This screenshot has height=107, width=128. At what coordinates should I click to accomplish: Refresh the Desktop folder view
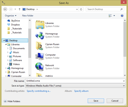pyautogui.click(x=81, y=9)
